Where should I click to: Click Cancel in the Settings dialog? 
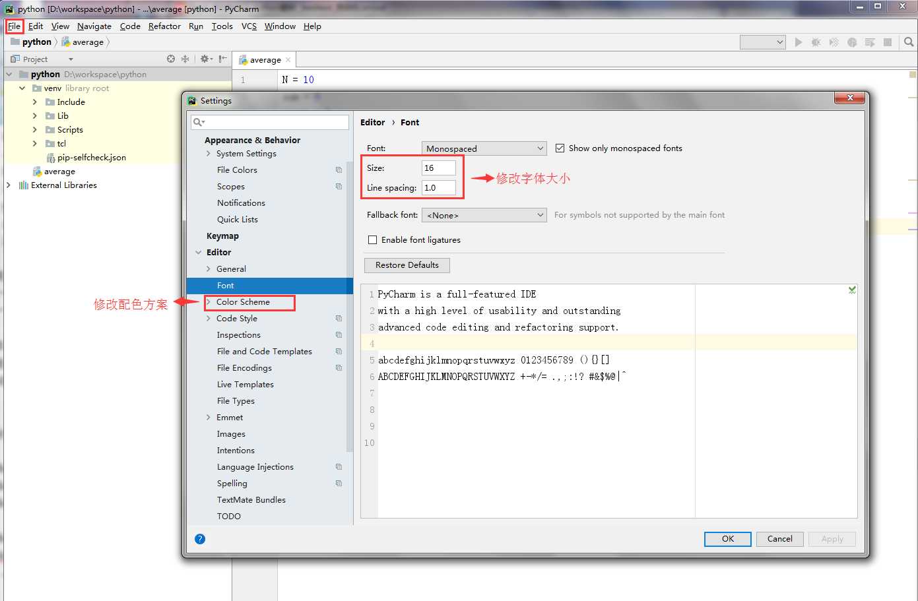[x=779, y=539]
